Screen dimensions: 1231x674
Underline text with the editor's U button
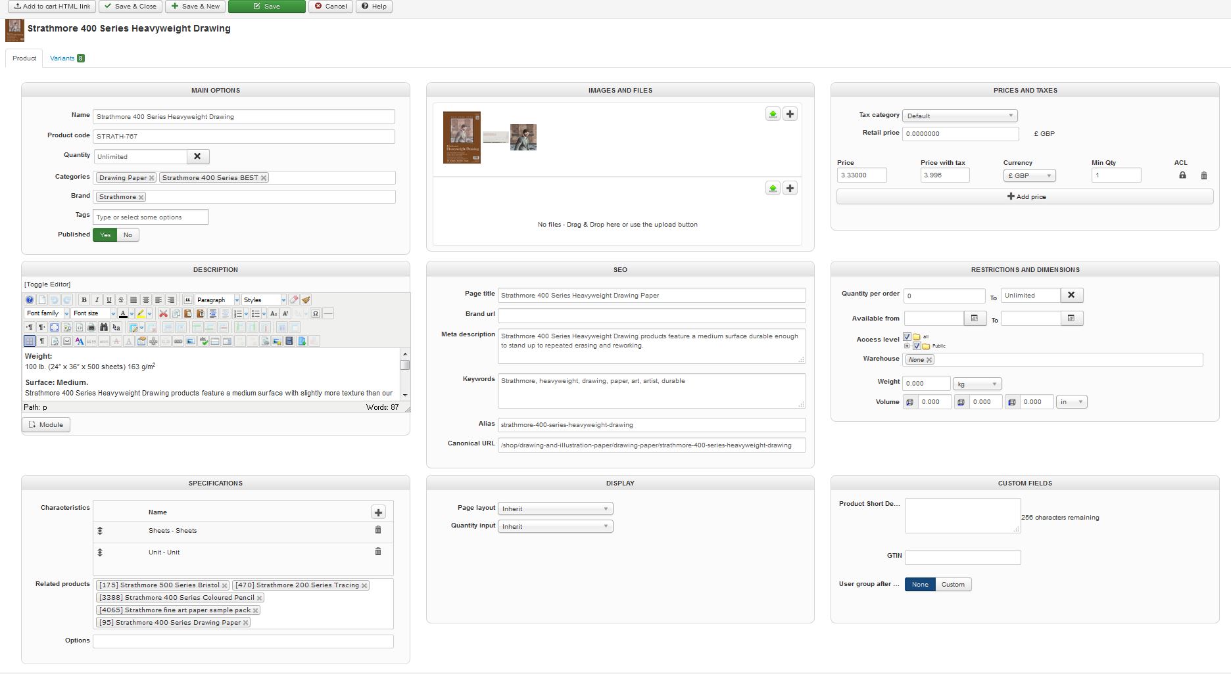(x=109, y=300)
